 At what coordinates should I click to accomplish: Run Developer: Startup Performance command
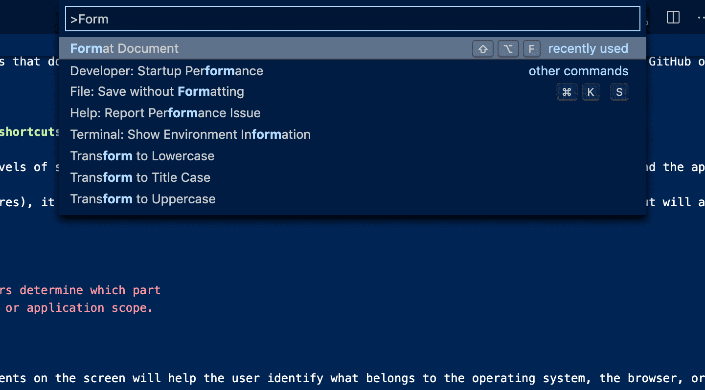pos(166,71)
